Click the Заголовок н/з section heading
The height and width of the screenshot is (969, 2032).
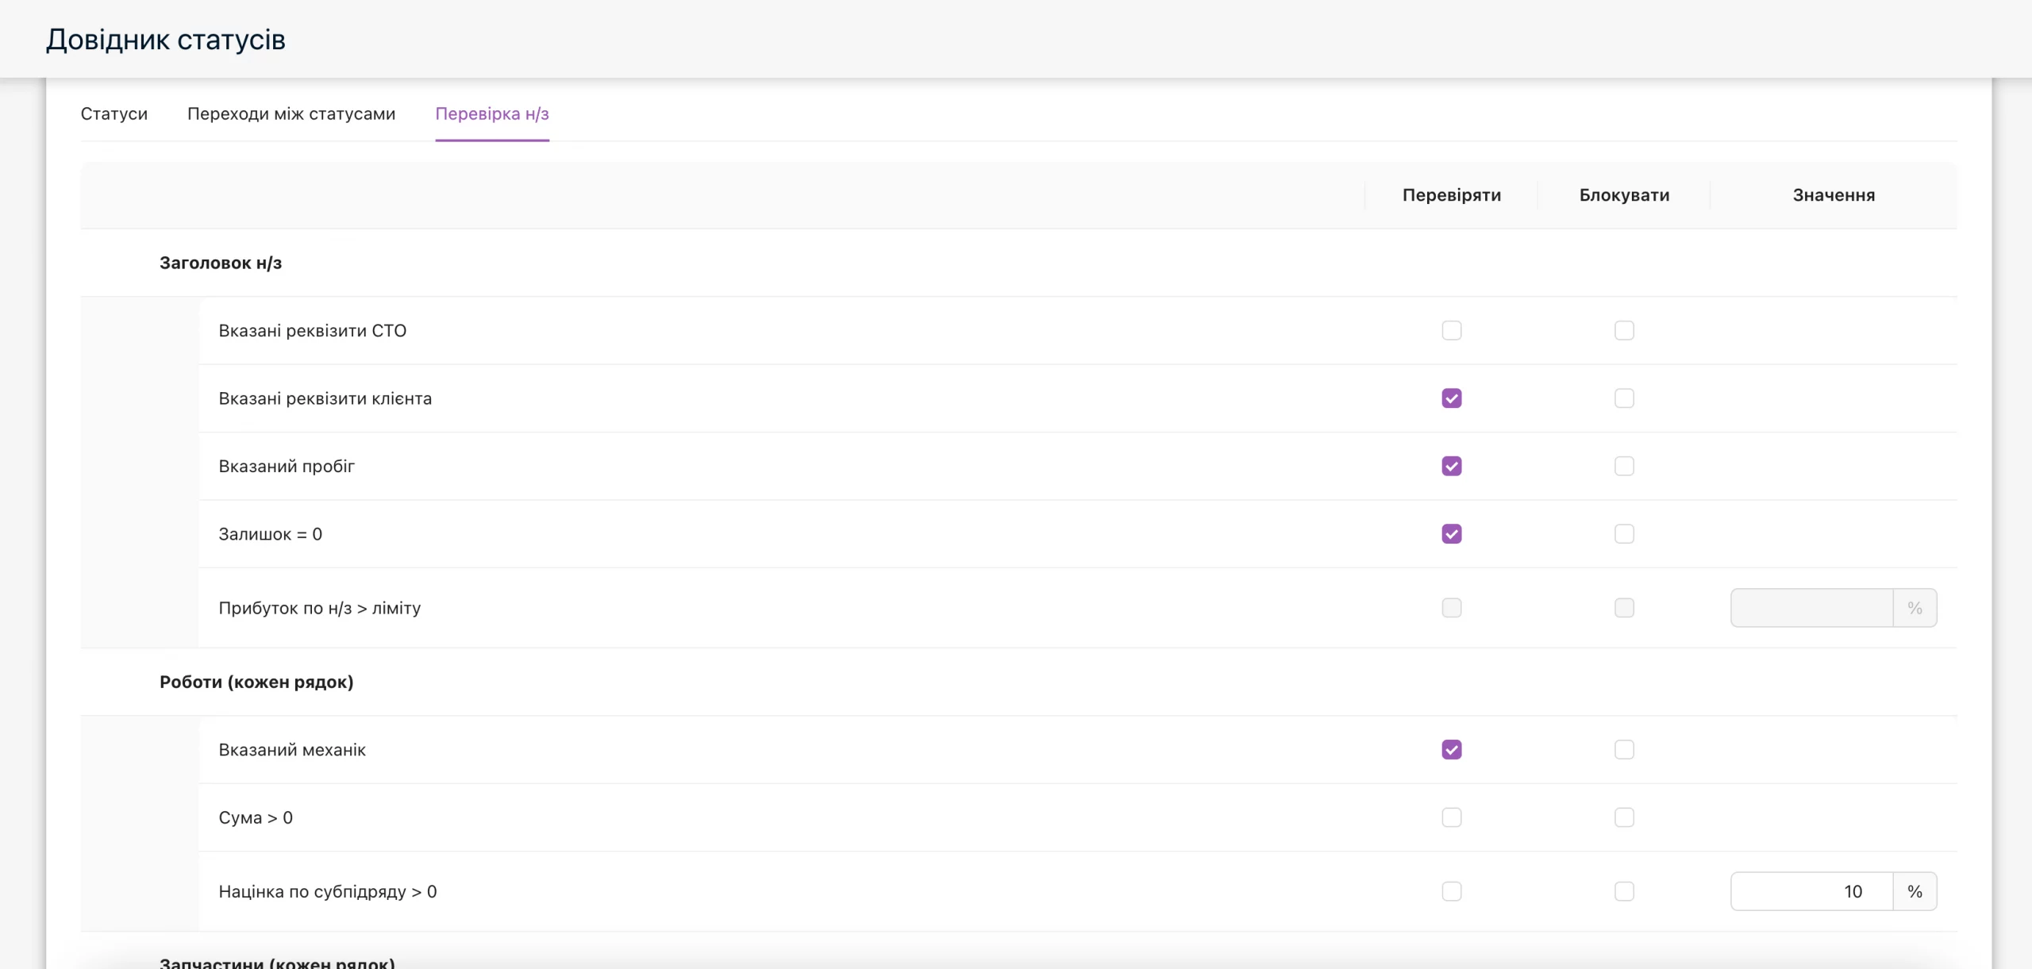tap(221, 263)
